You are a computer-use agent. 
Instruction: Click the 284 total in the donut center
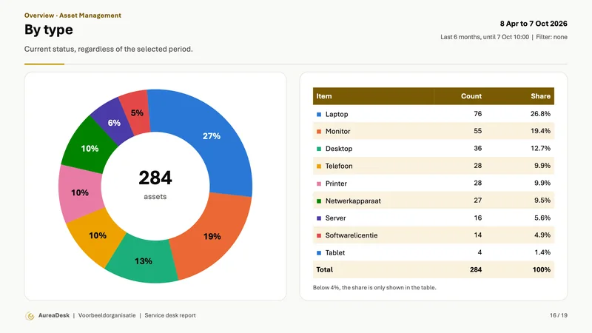point(155,178)
